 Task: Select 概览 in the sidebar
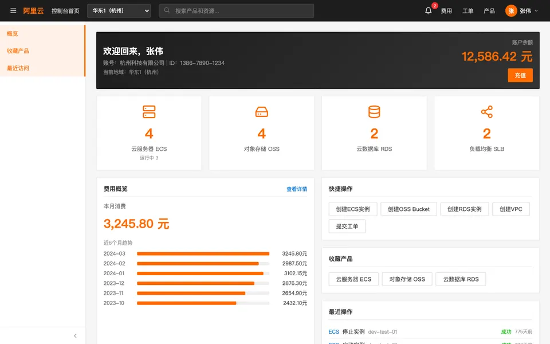coord(42,34)
